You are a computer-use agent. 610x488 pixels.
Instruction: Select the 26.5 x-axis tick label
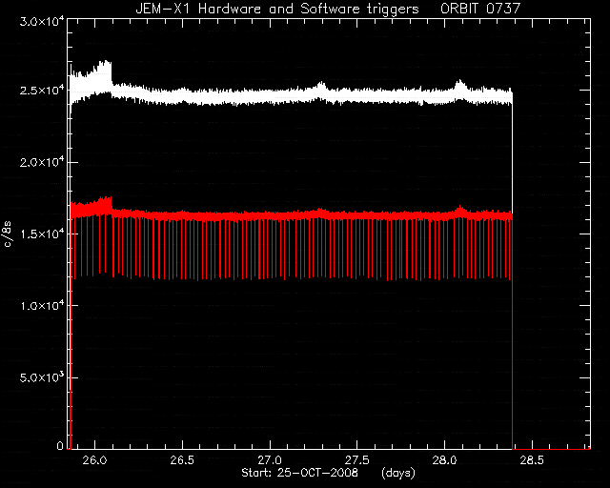182,460
